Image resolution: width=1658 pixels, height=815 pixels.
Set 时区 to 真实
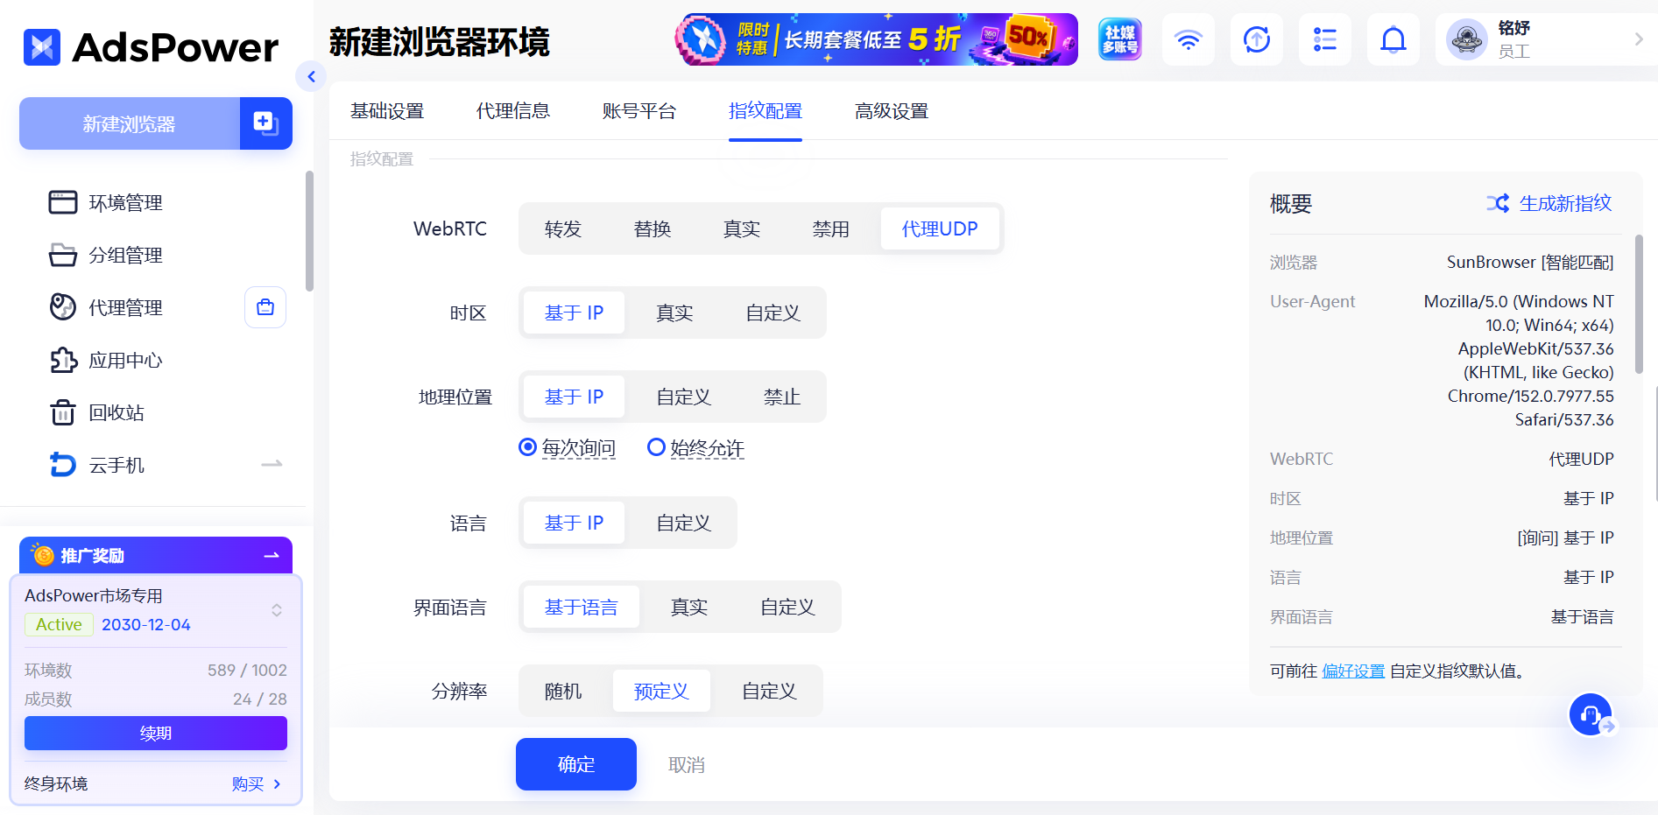coord(674,313)
